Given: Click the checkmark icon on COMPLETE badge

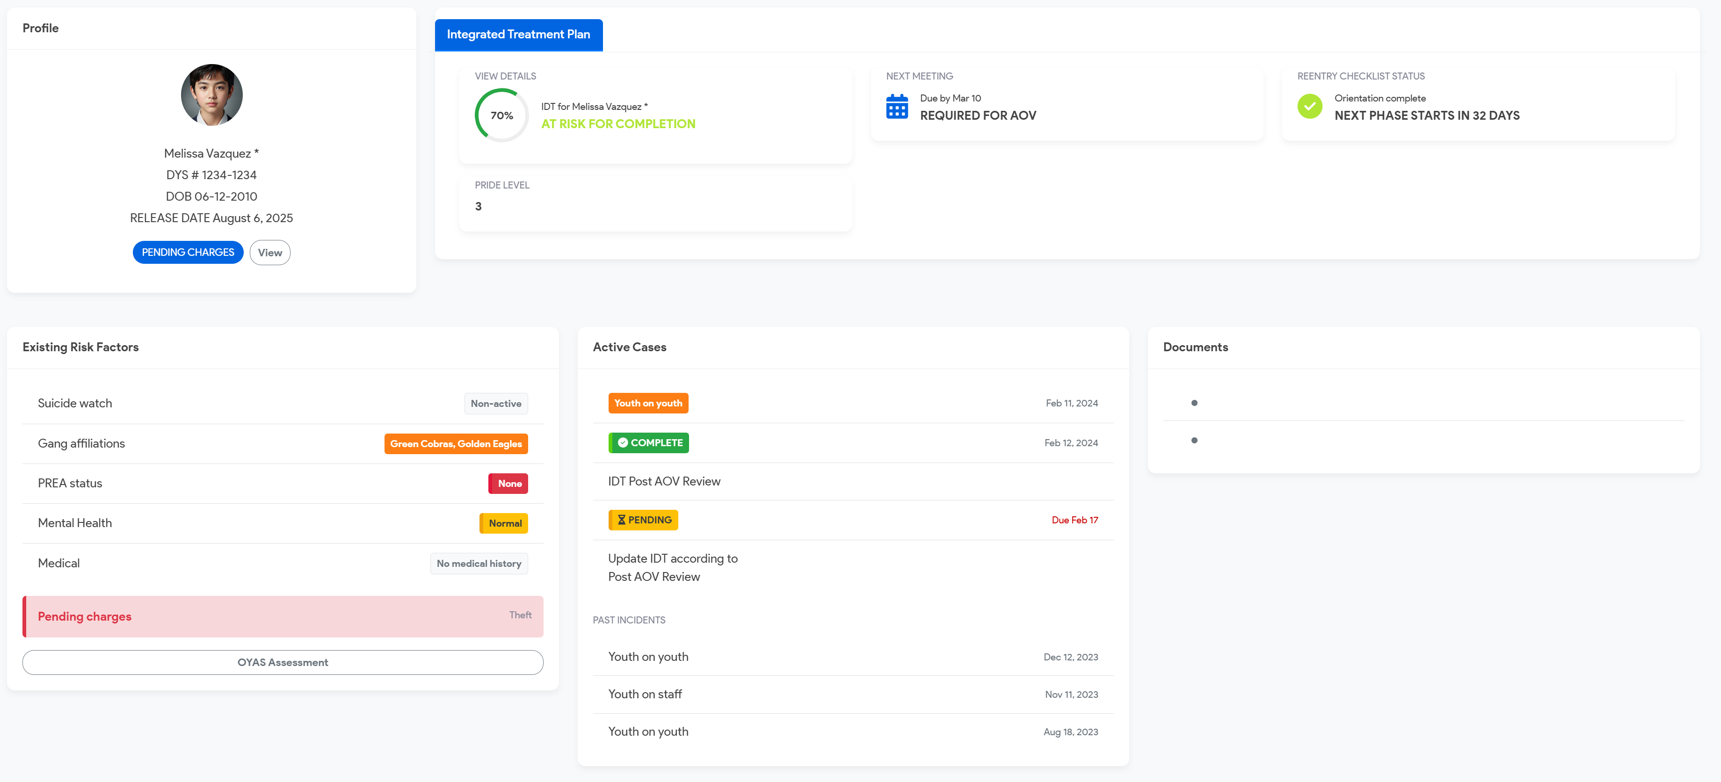Looking at the screenshot, I should (x=623, y=443).
